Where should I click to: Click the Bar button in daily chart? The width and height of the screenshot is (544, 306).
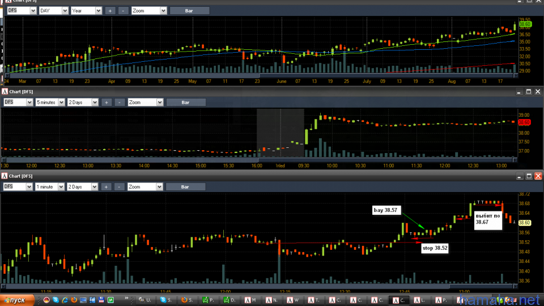189,11
